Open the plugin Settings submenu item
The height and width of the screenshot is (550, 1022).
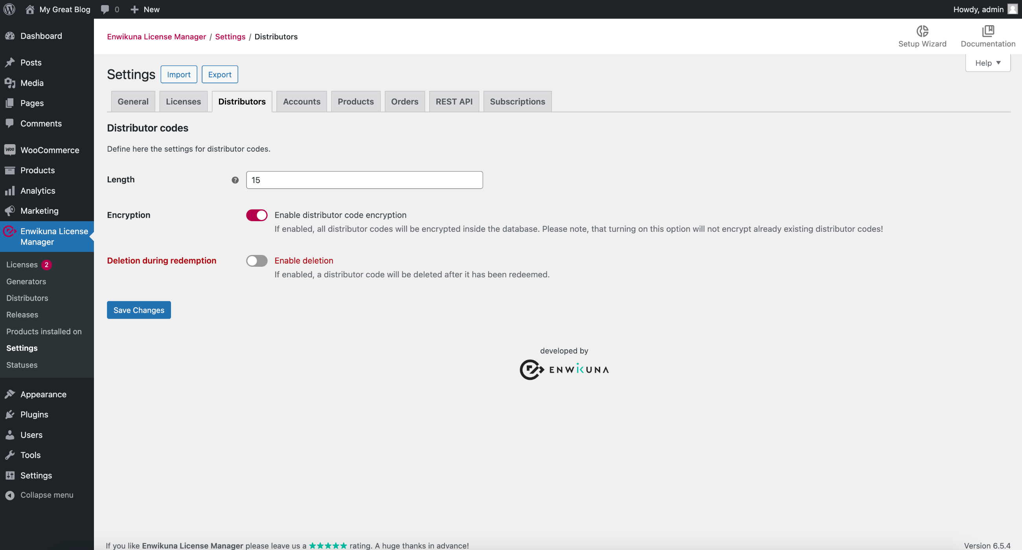[x=22, y=348]
